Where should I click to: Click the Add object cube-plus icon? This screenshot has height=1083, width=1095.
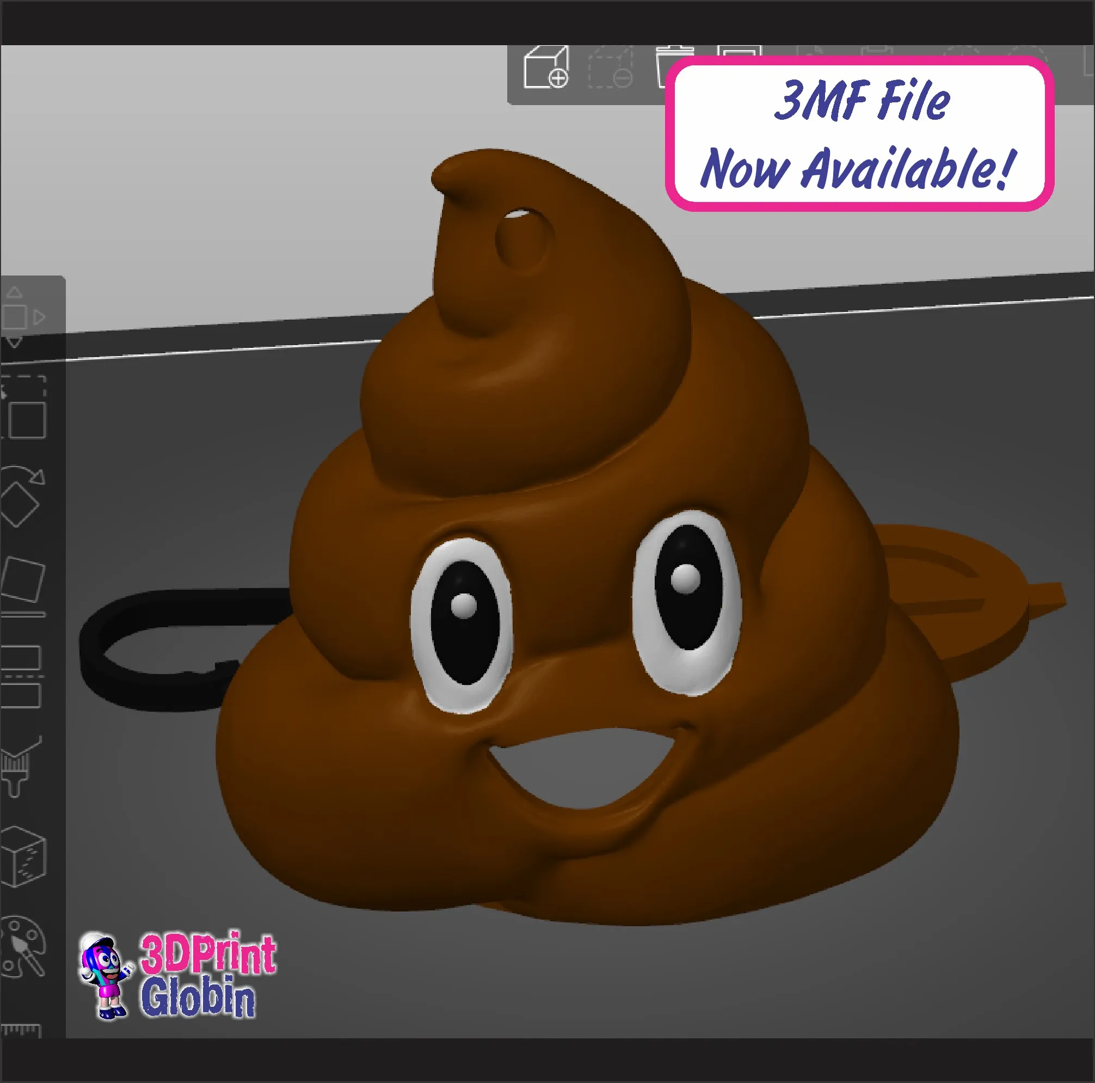(546, 68)
